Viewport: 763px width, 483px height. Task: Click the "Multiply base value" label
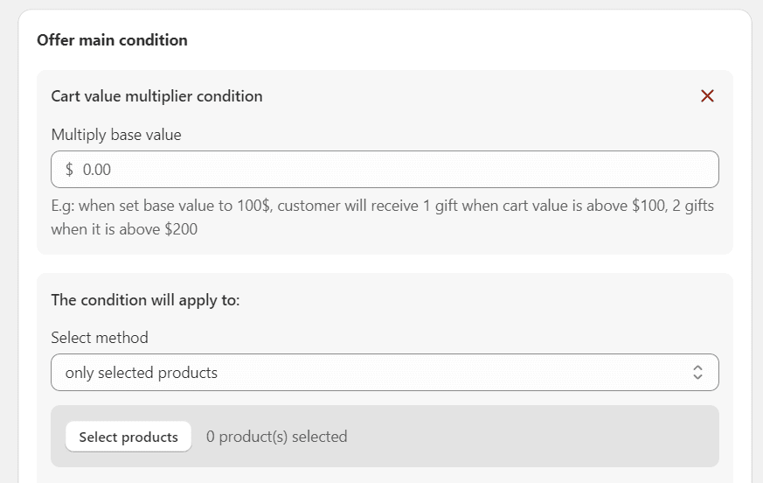(116, 135)
